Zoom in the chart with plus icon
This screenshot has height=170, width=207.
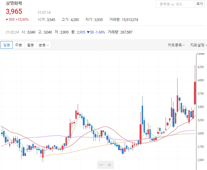(x=109, y=165)
